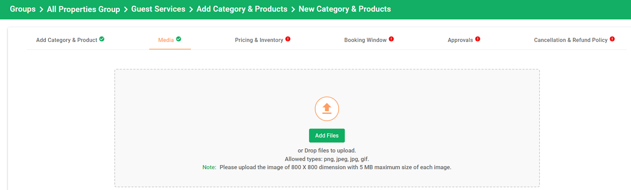Viewport: 631px width, 190px height.
Task: Click red alert icon on Pricing & Inventory
Action: tap(288, 39)
